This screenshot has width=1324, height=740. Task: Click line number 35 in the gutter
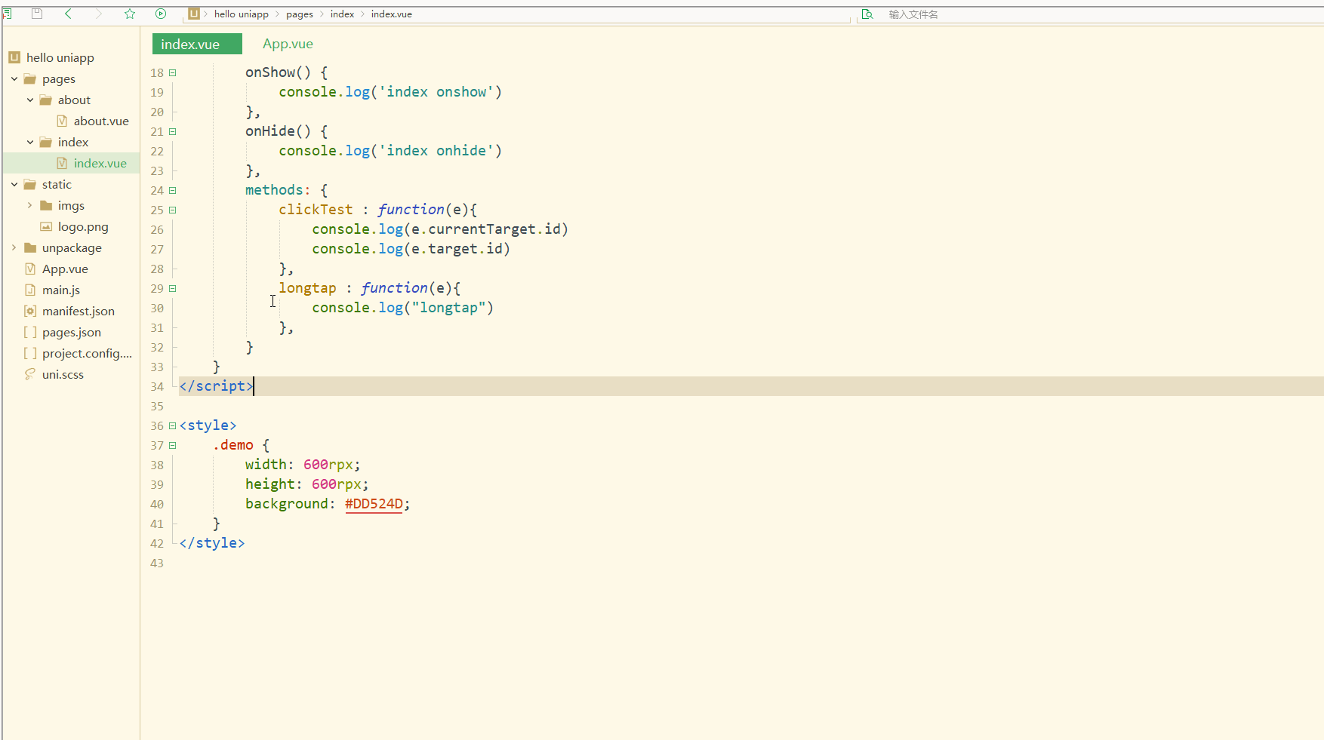(157, 406)
